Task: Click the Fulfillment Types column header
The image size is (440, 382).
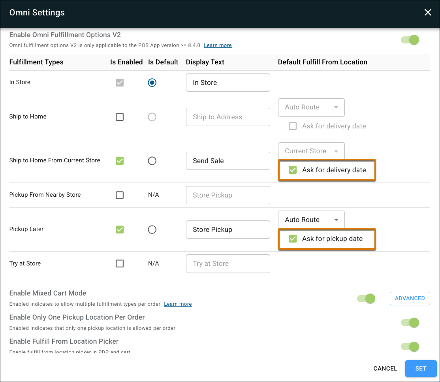Action: point(36,62)
